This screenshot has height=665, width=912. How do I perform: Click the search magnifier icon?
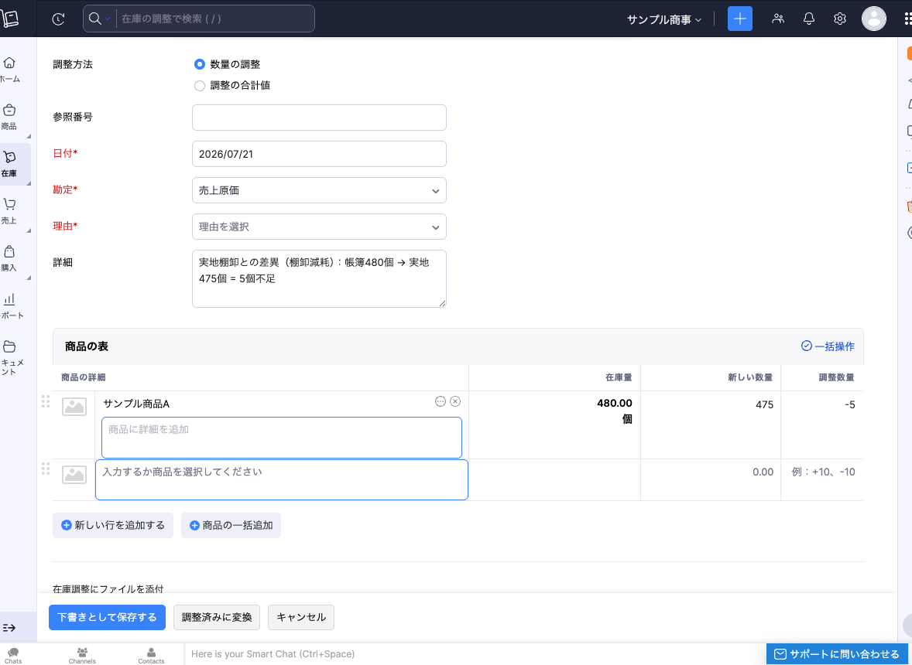94,19
